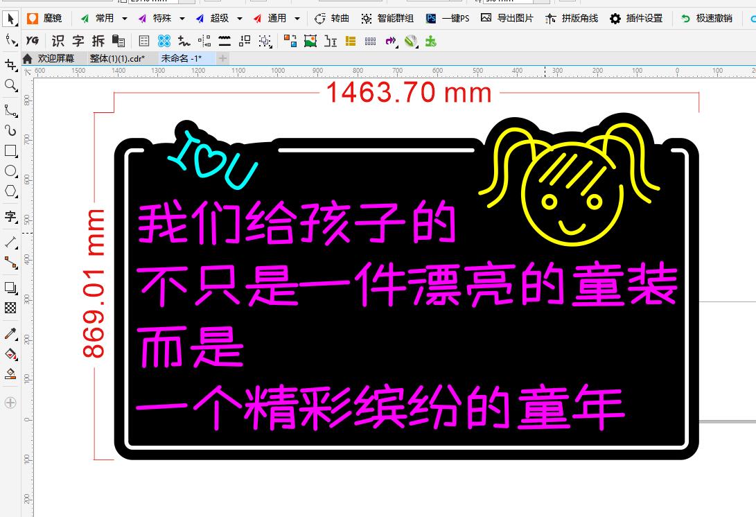Click the purple double-arrow icon
The width and height of the screenshot is (756, 517).
391,42
